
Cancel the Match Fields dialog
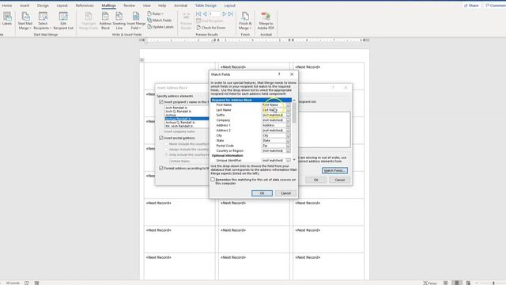(x=285, y=193)
